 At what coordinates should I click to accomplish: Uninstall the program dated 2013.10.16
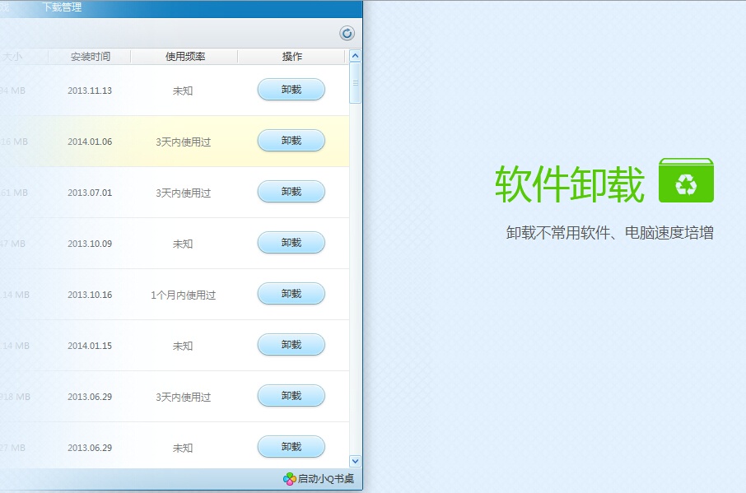[x=291, y=294]
